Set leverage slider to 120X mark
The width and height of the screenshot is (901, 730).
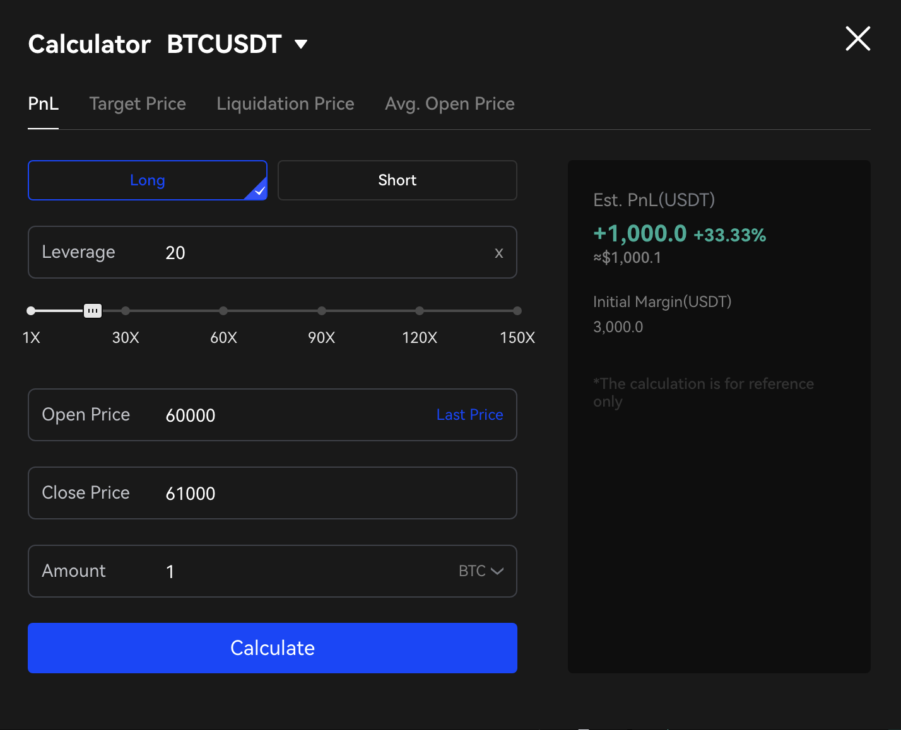tap(420, 311)
